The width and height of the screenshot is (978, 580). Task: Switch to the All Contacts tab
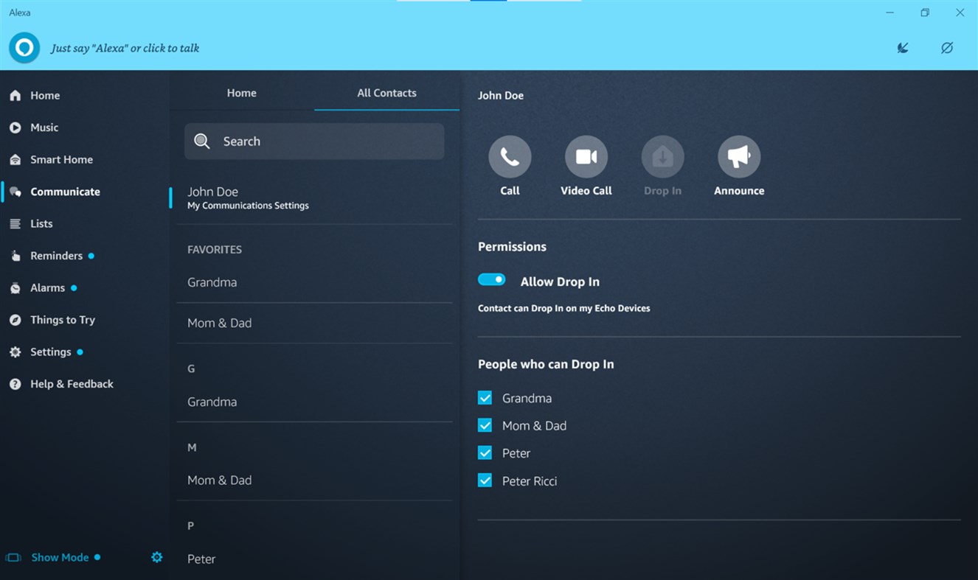click(x=386, y=93)
